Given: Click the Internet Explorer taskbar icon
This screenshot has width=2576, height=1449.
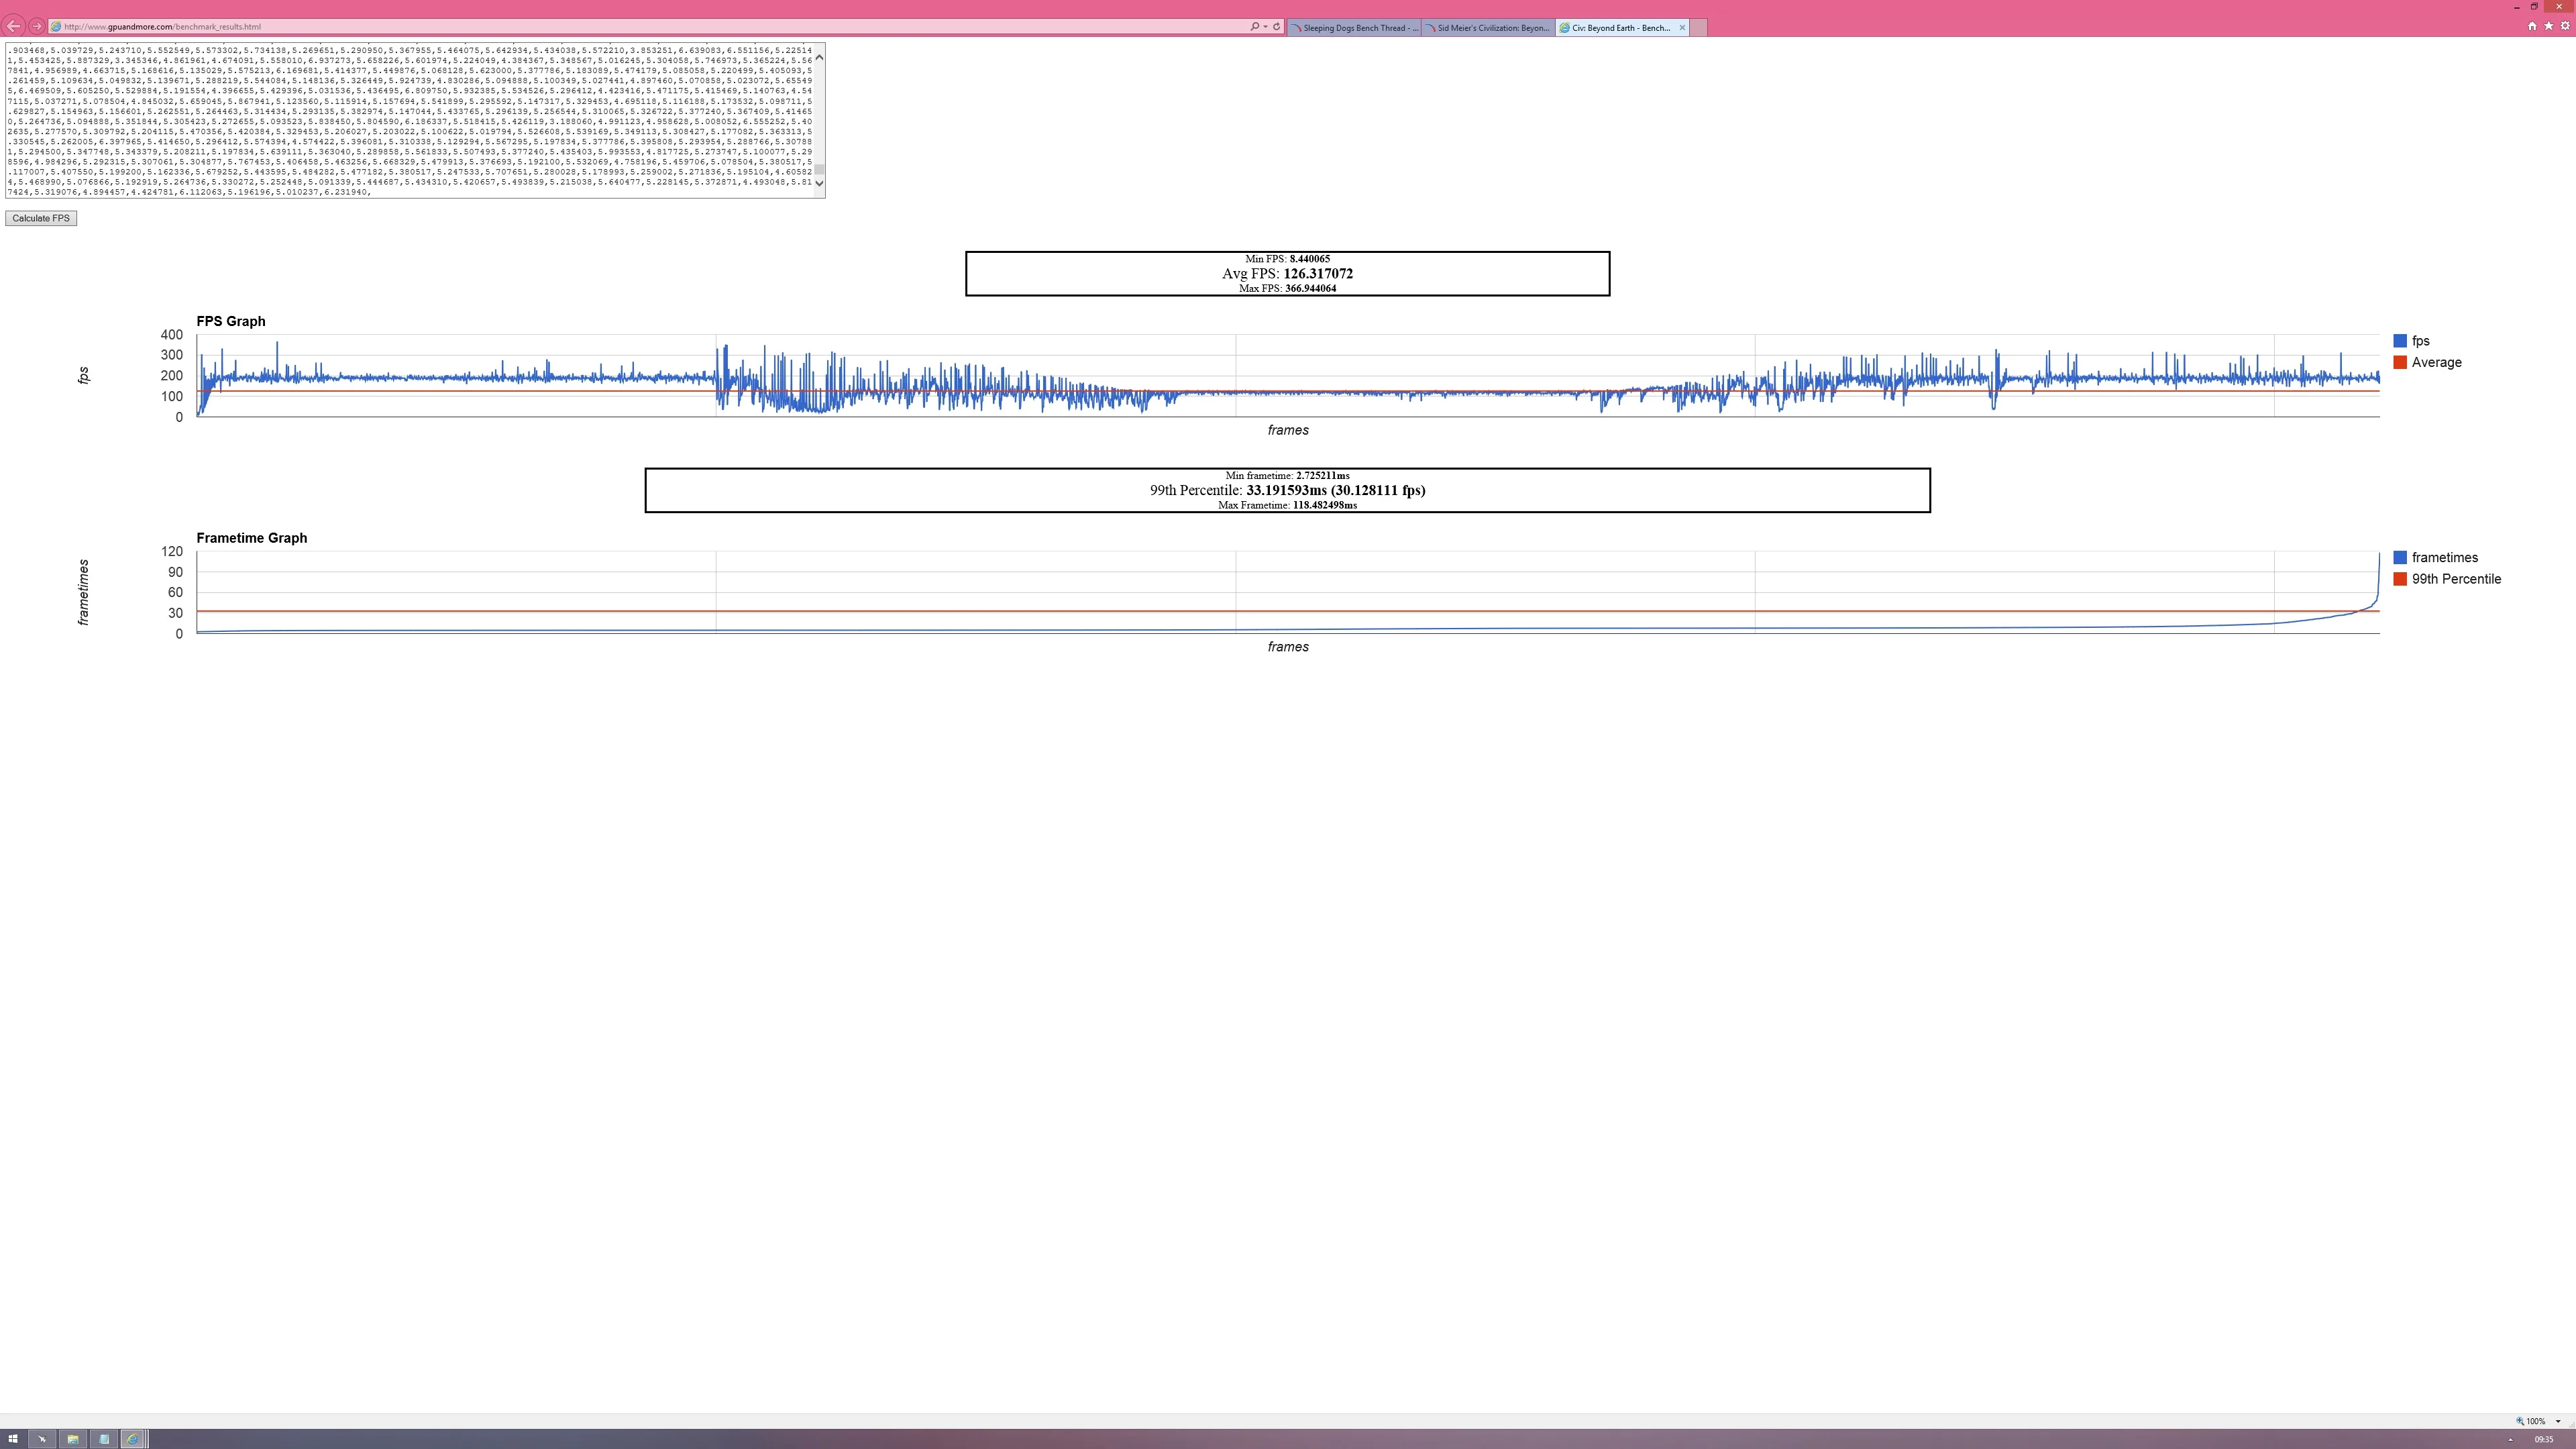Looking at the screenshot, I should (x=133, y=1439).
